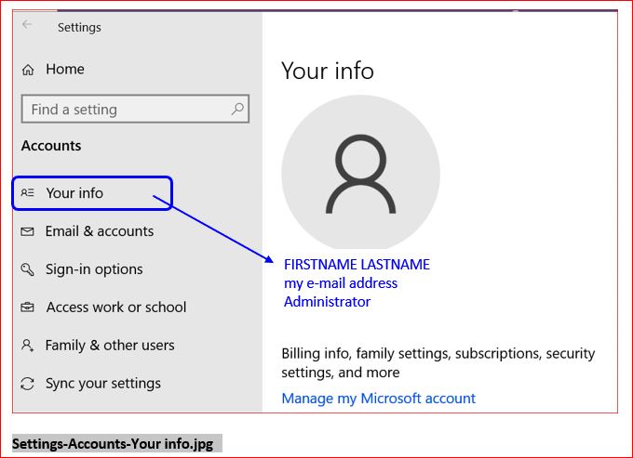Click the magnifier icon in the search box
633x458 pixels.
[238, 109]
